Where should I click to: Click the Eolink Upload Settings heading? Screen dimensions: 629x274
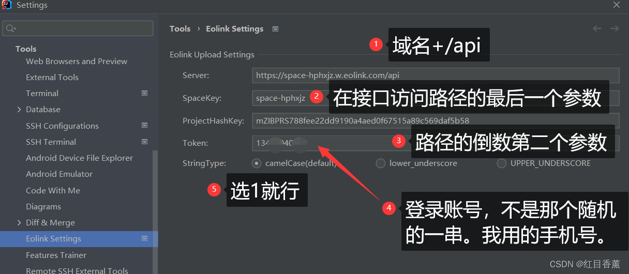(212, 54)
